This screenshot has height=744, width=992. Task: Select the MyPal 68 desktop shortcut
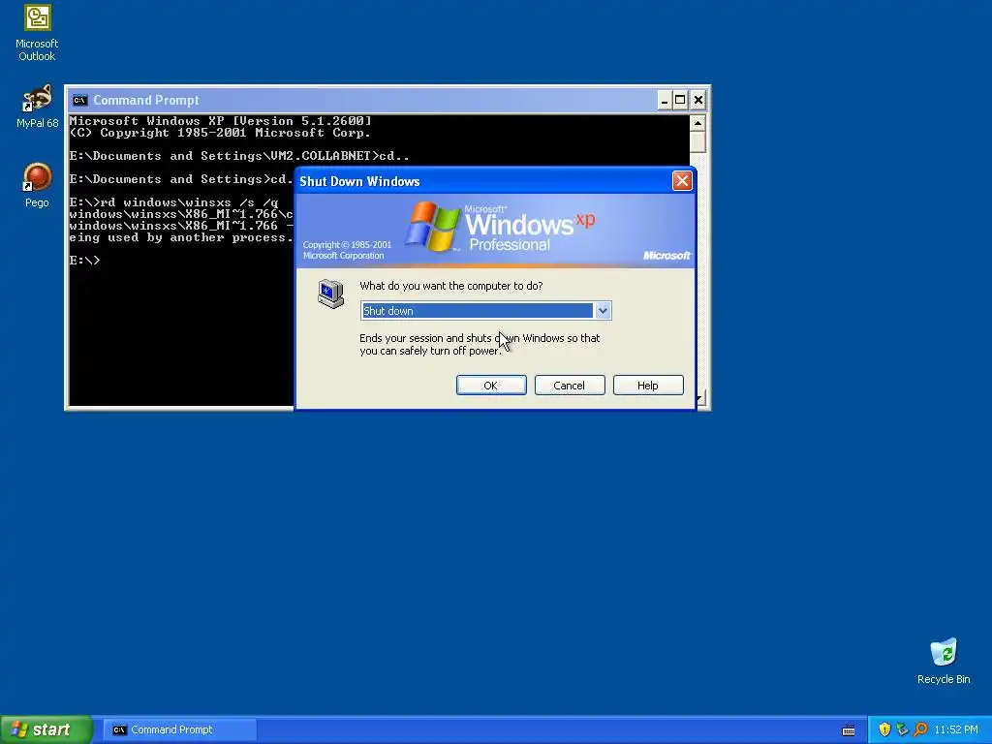(37, 106)
